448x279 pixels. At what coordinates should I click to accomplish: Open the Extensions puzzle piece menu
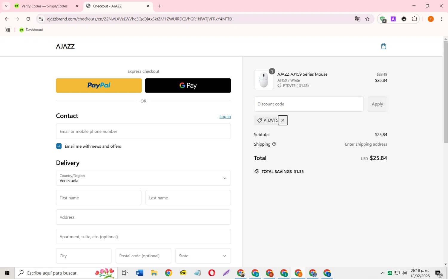click(x=415, y=19)
